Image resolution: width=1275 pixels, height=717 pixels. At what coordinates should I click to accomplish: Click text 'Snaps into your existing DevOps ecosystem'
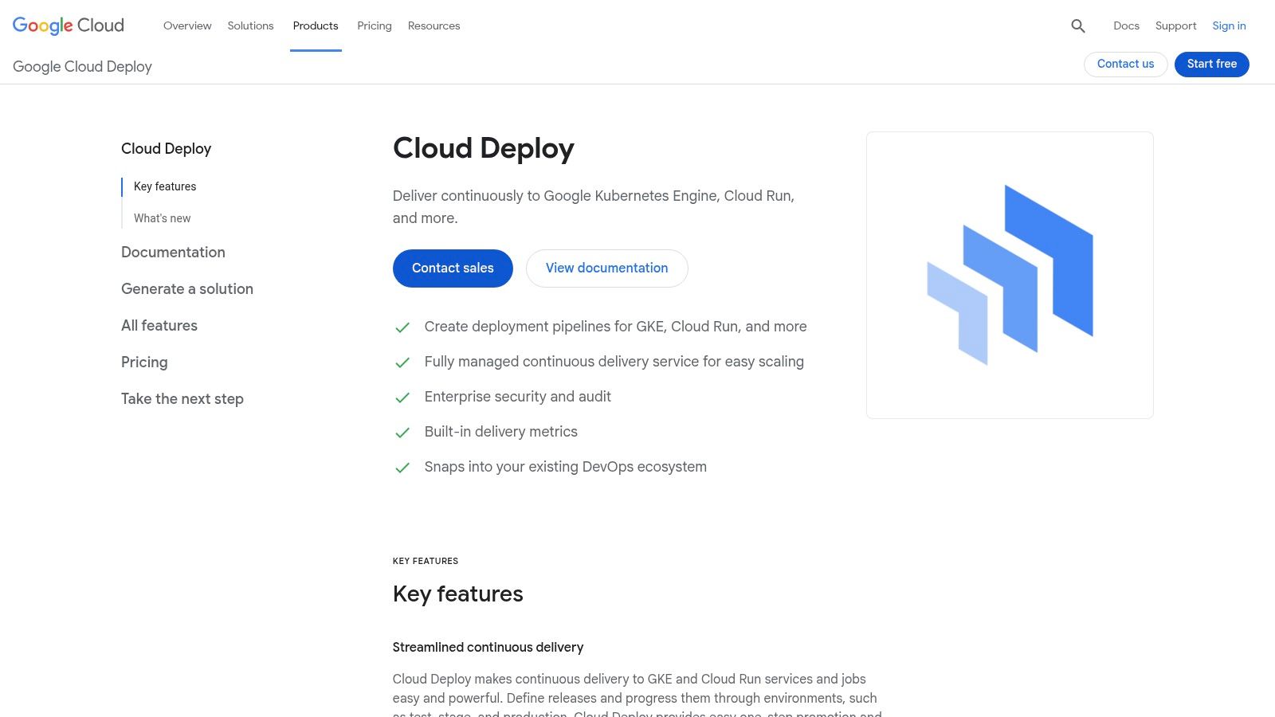[566, 467]
